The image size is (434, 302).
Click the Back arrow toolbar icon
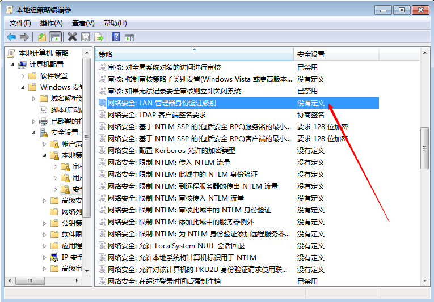point(11,37)
